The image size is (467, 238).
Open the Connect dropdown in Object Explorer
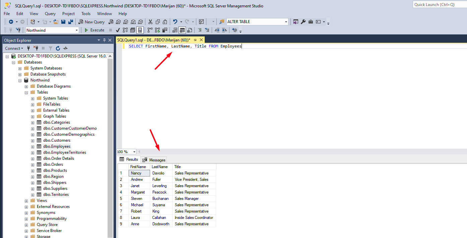click(x=14, y=48)
